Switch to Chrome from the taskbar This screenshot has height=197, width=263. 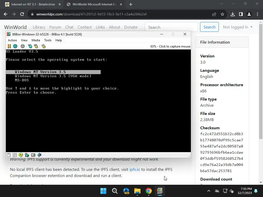point(149,191)
